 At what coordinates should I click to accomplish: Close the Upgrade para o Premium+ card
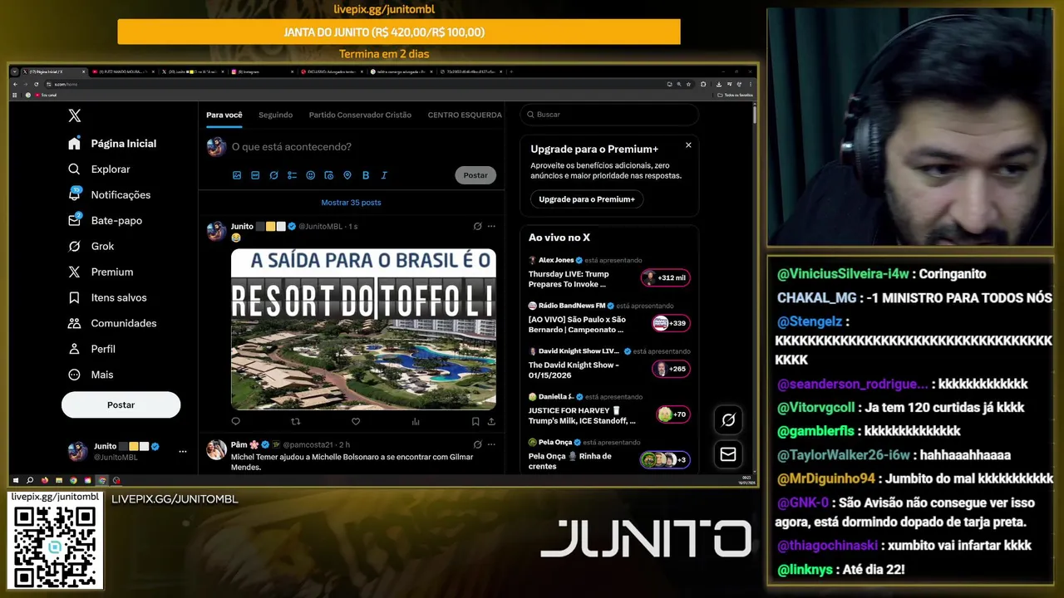coord(688,145)
